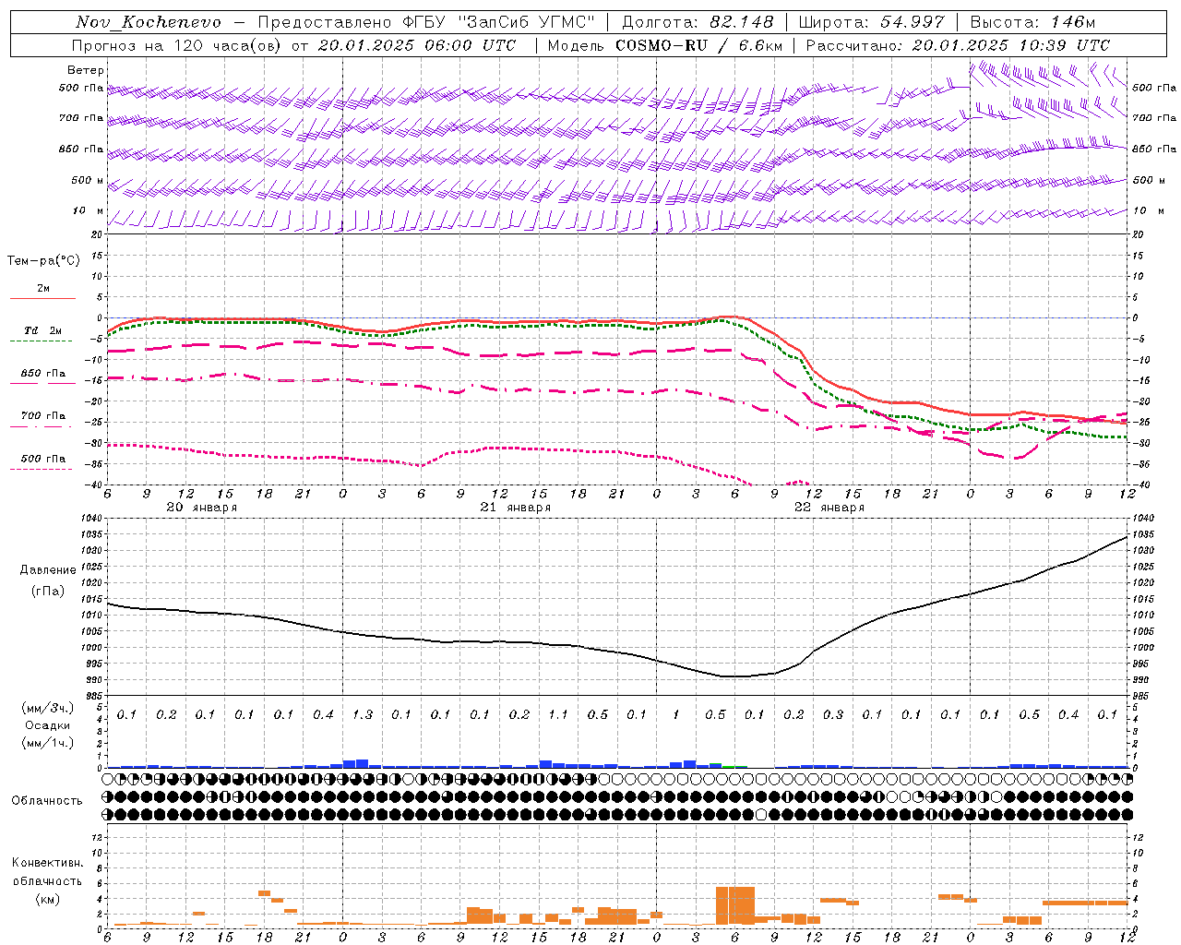1181x945 pixels.
Task: Click the 3-hour precipitation value "0.3"
Action: click(x=833, y=715)
